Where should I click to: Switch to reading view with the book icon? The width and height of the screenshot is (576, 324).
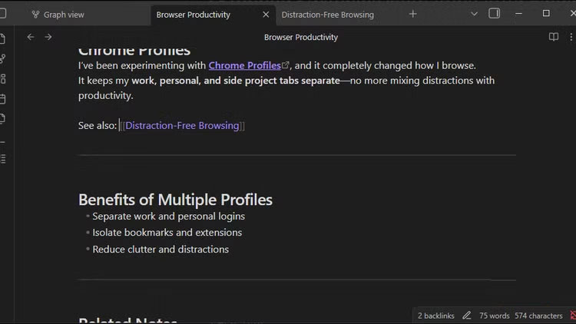point(553,37)
